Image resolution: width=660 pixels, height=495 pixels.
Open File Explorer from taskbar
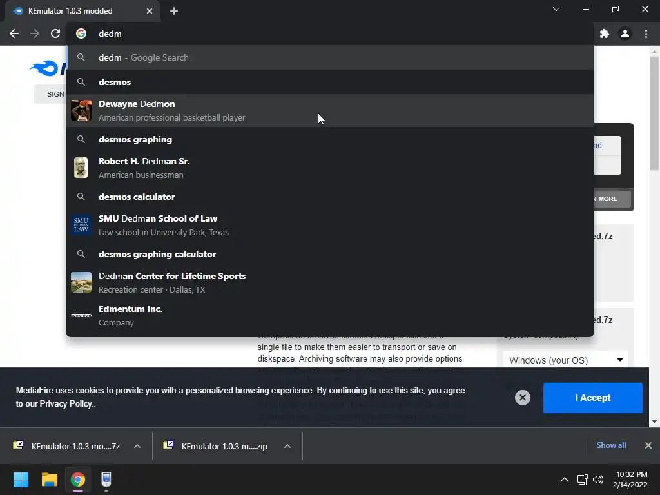(49, 480)
